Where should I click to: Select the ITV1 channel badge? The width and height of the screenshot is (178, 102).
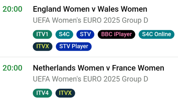(42, 34)
